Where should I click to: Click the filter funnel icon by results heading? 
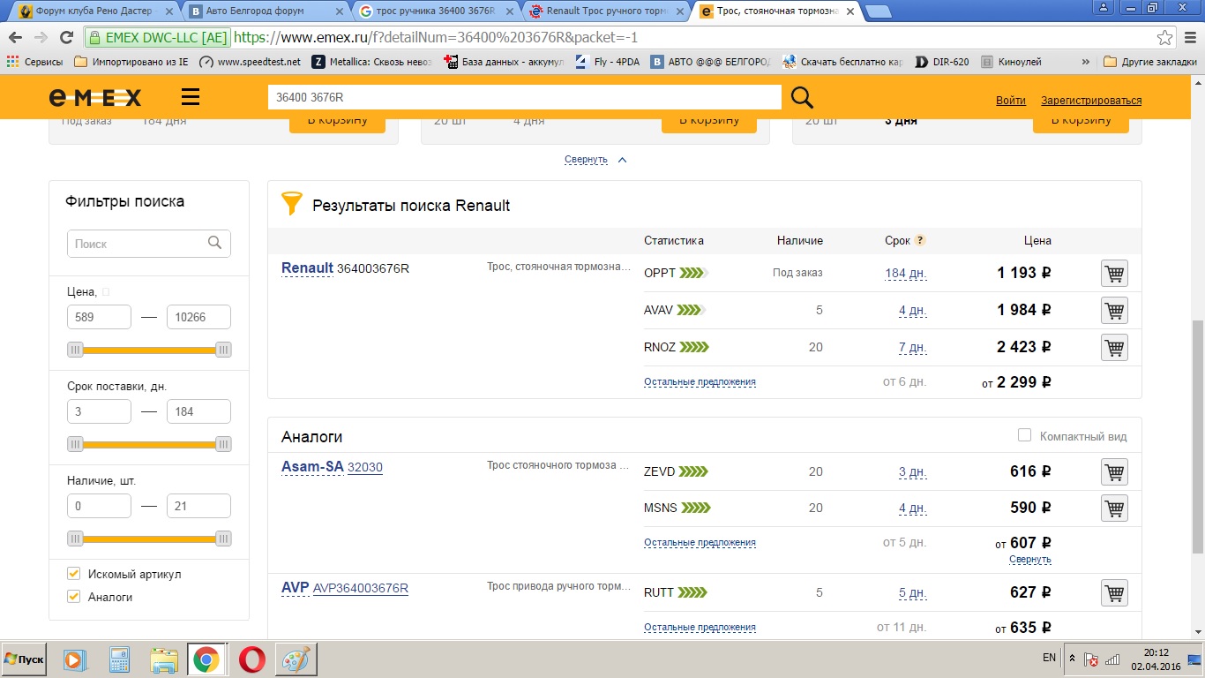tap(291, 204)
